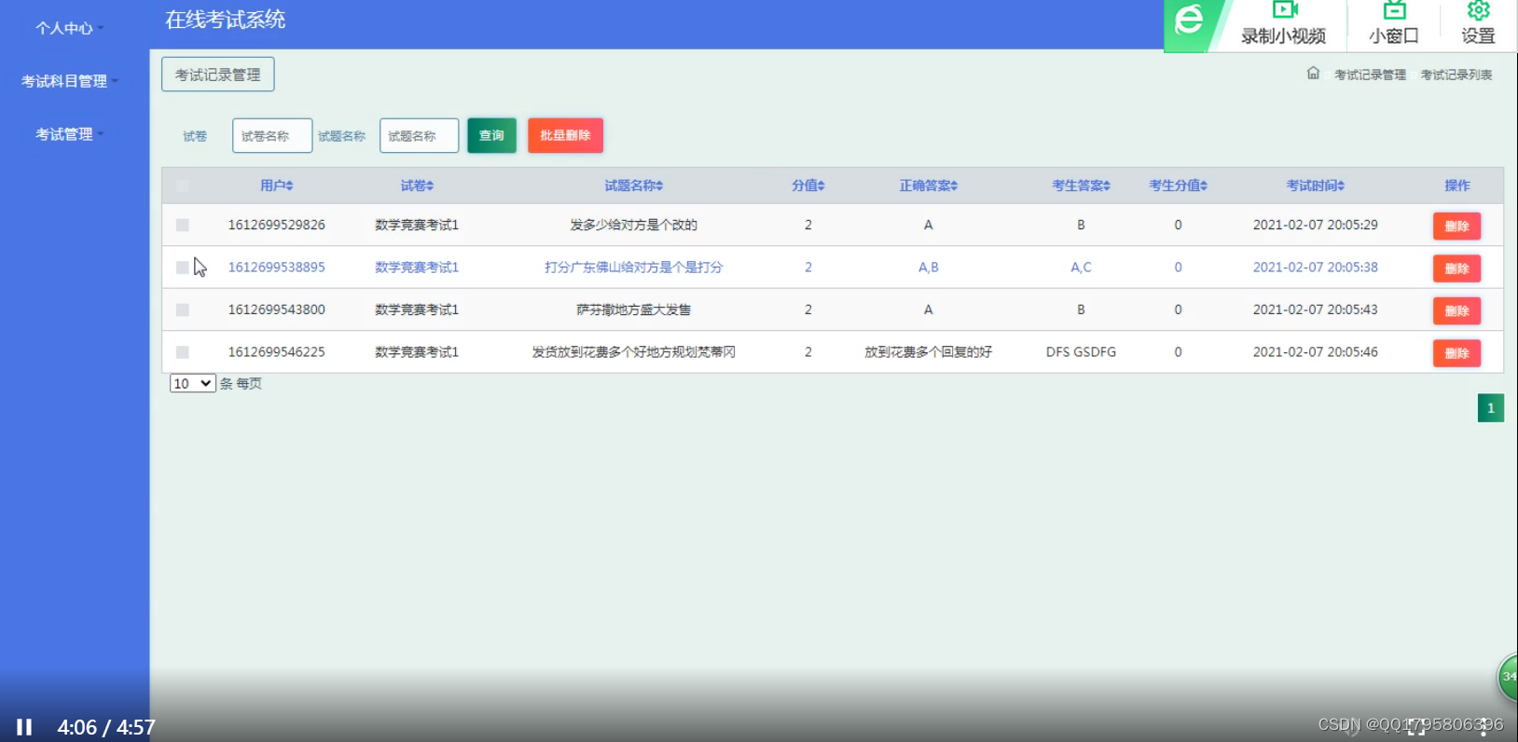Expand the 考试管理 sidebar menu

pyautogui.click(x=70, y=134)
